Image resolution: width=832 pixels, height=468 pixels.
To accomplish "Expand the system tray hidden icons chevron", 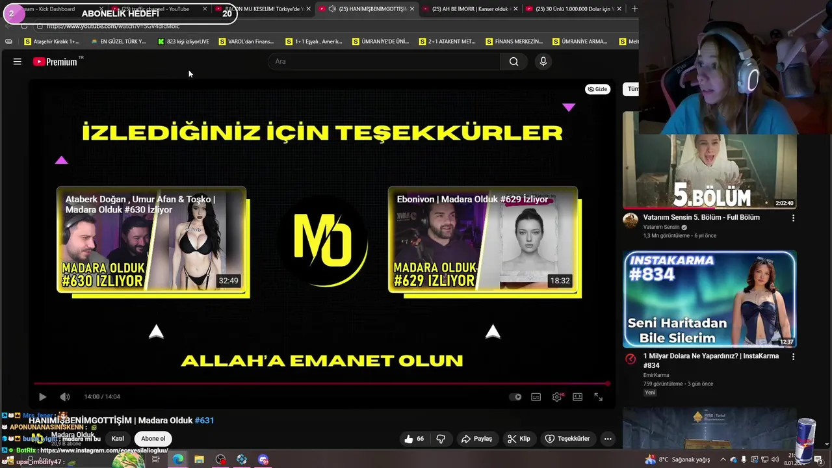I will (722, 460).
